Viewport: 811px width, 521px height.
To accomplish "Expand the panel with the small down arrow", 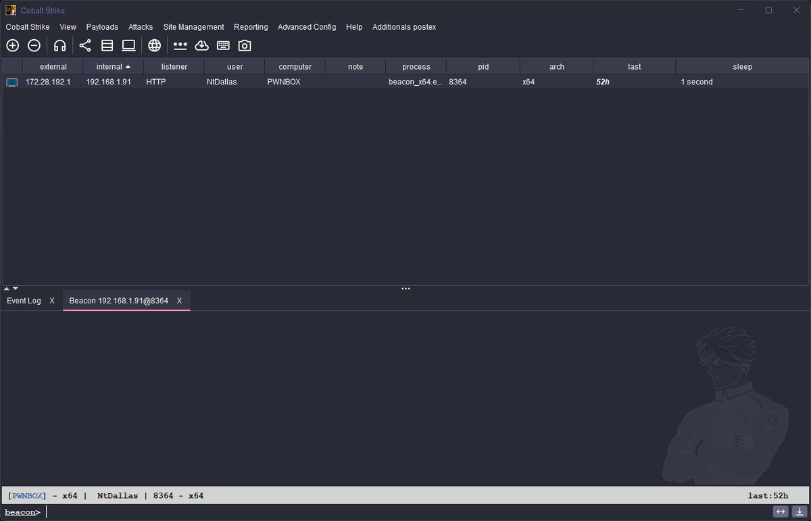I will coord(16,289).
